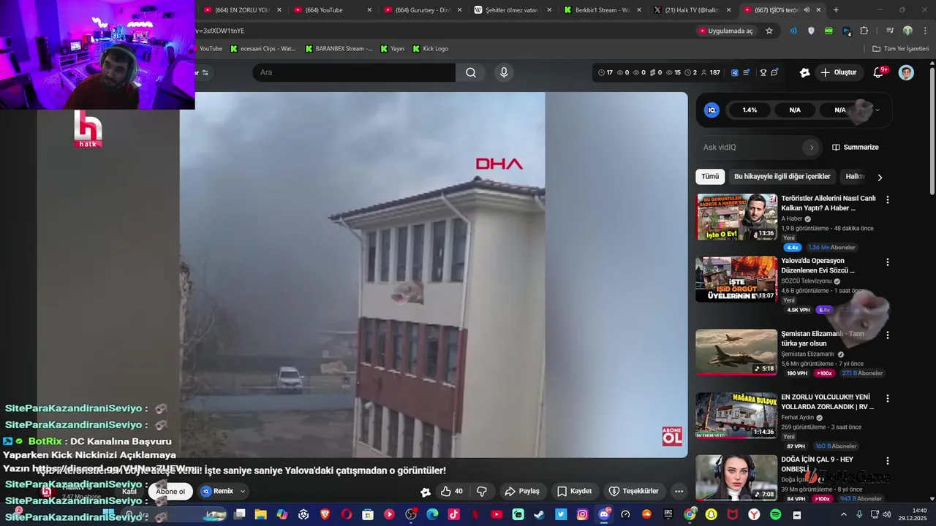The image size is (936, 526).
Task: Open the browser extensions puzzle icon
Action: (x=864, y=31)
